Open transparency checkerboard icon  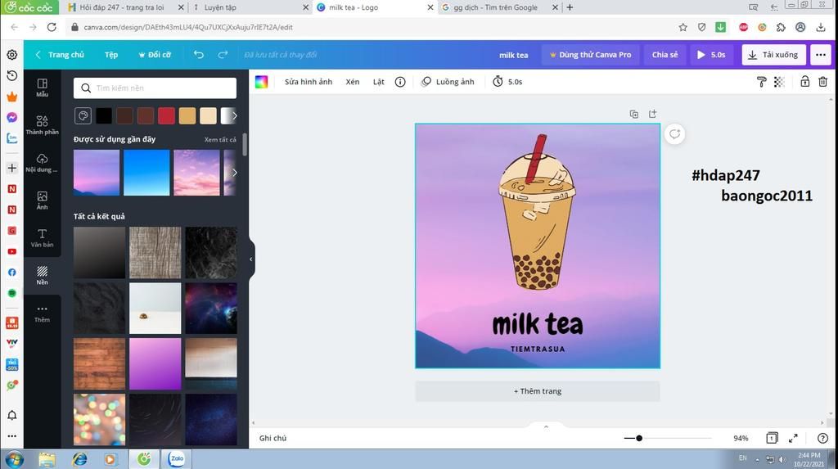779,82
